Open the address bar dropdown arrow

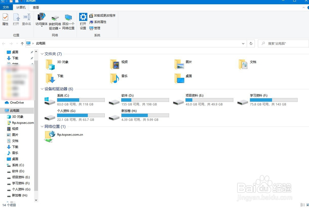243,43
